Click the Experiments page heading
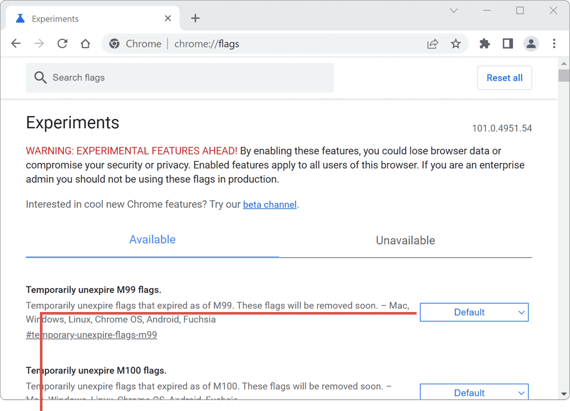The width and height of the screenshot is (570, 411). 73,122
